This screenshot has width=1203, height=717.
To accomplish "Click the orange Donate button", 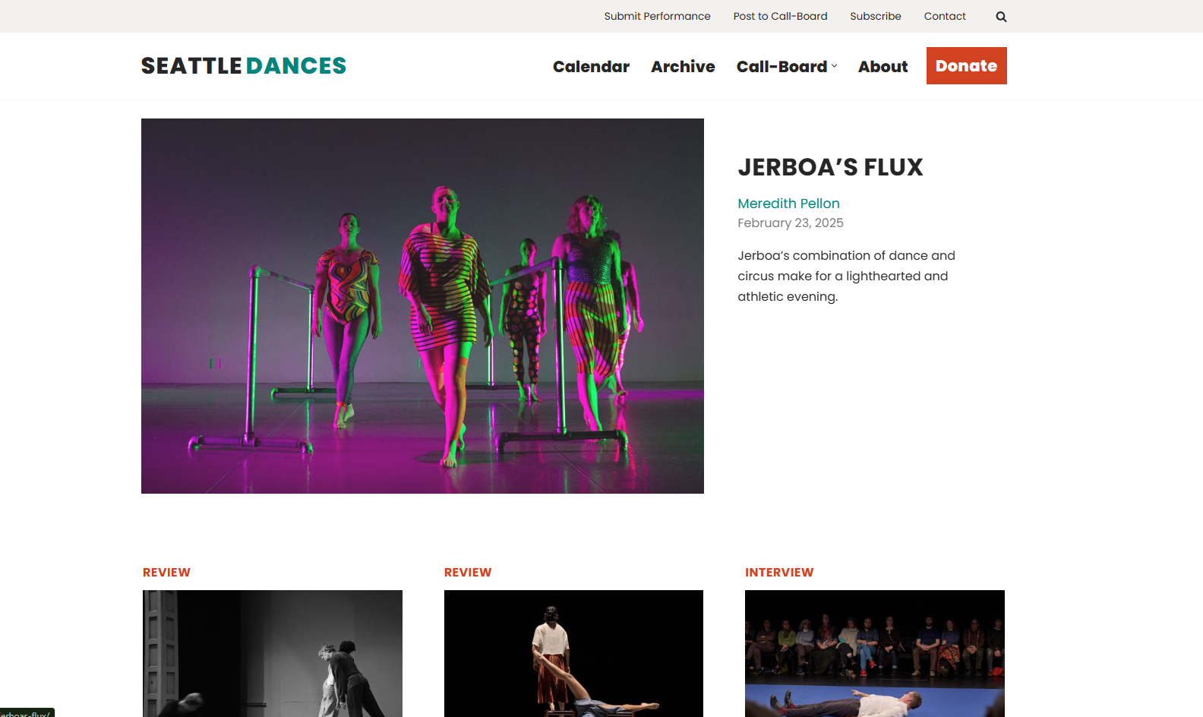I will pyautogui.click(x=966, y=66).
